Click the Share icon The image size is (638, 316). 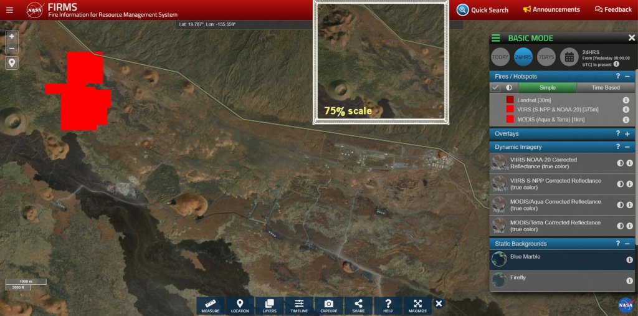point(358,305)
